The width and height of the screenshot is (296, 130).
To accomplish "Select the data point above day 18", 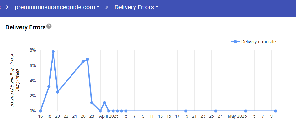I will (49, 87).
